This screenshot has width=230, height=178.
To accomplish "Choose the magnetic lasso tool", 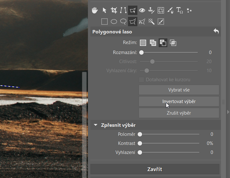I will (142, 22).
